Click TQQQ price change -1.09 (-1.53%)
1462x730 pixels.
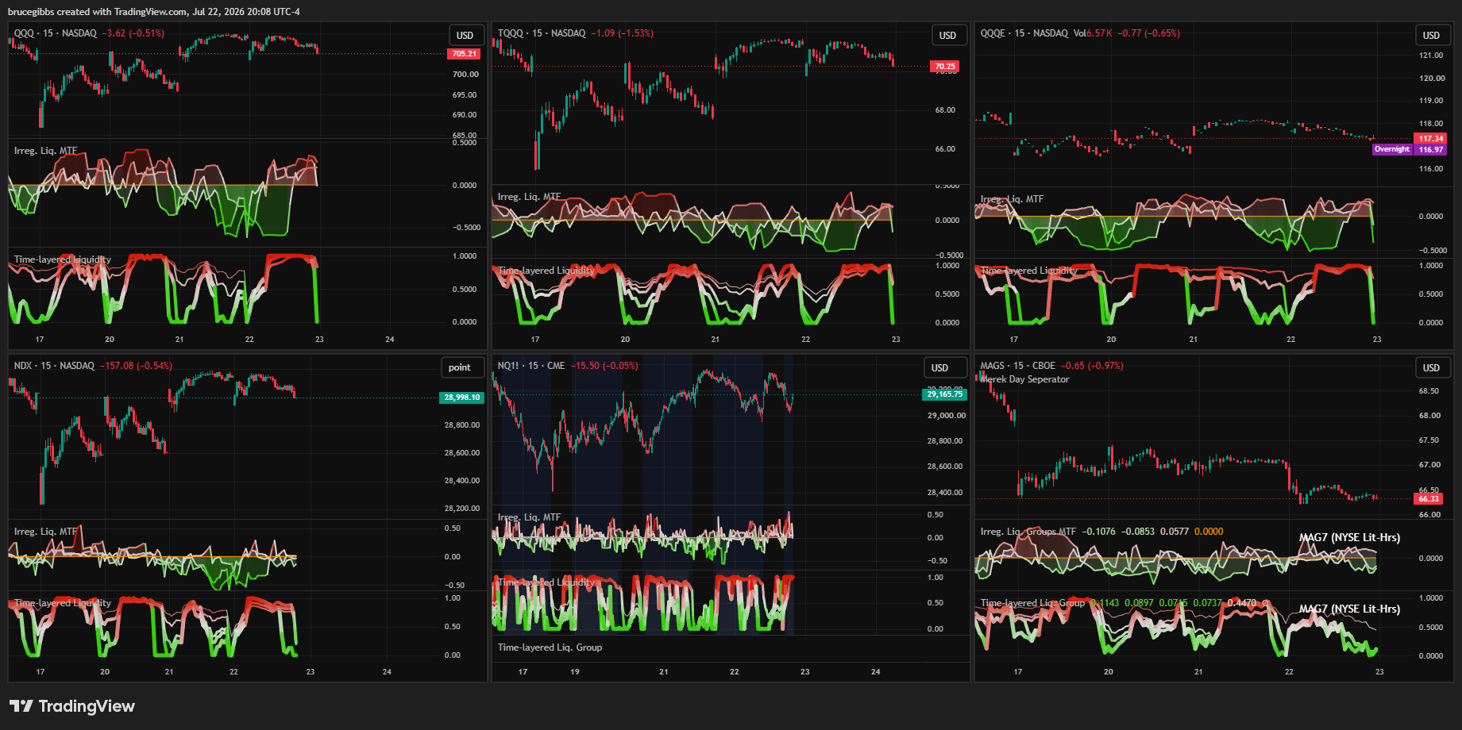pyautogui.click(x=623, y=33)
